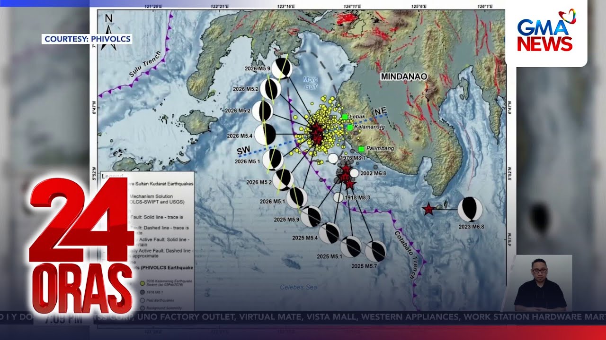Click the green square marker for Kalamansig
The image size is (606, 340).
(350, 127)
